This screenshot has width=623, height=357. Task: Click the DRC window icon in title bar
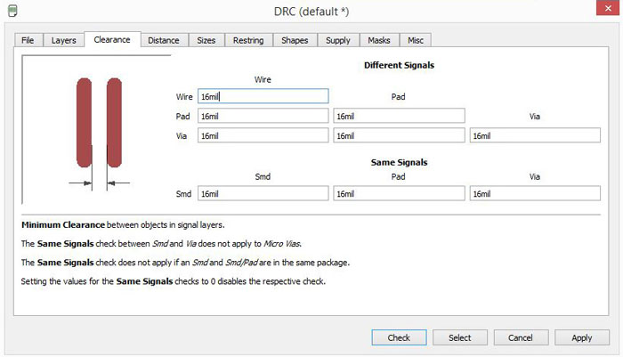[x=12, y=11]
